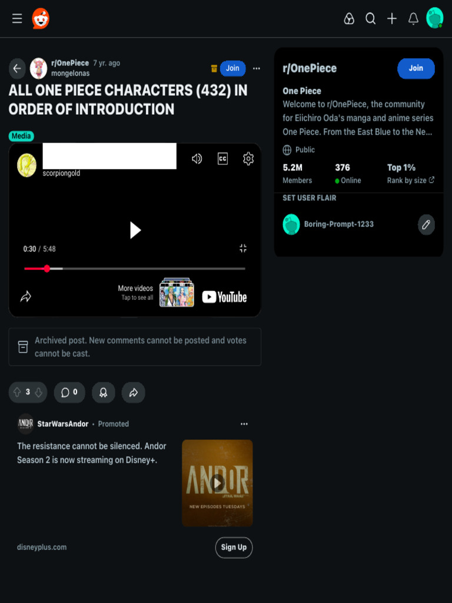Viewport: 452px width, 603px height.
Task: Join r/OnePiece from the sidebar
Action: 416,68
